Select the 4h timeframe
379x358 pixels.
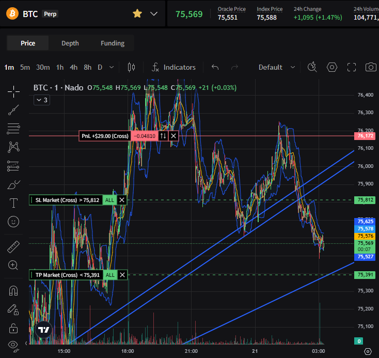73,67
